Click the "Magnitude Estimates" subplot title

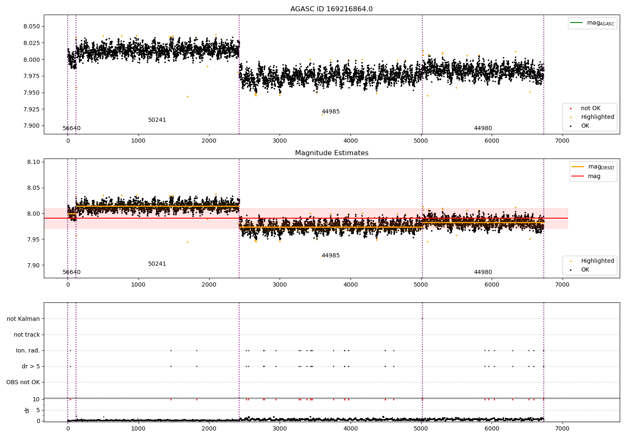coord(331,153)
